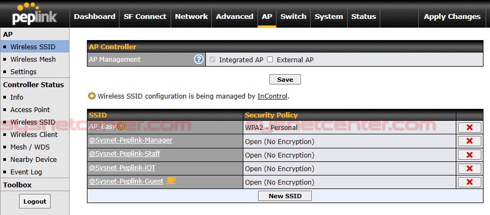Screen dimensions: 490x215
Task: Open the Status tab
Action: 363,16
